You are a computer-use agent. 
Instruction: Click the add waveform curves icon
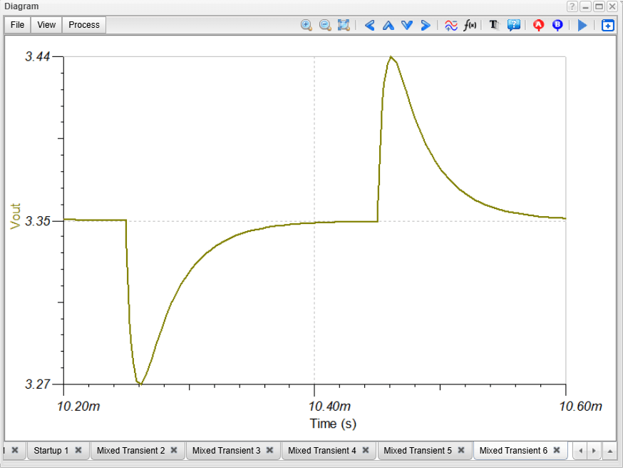(450, 25)
